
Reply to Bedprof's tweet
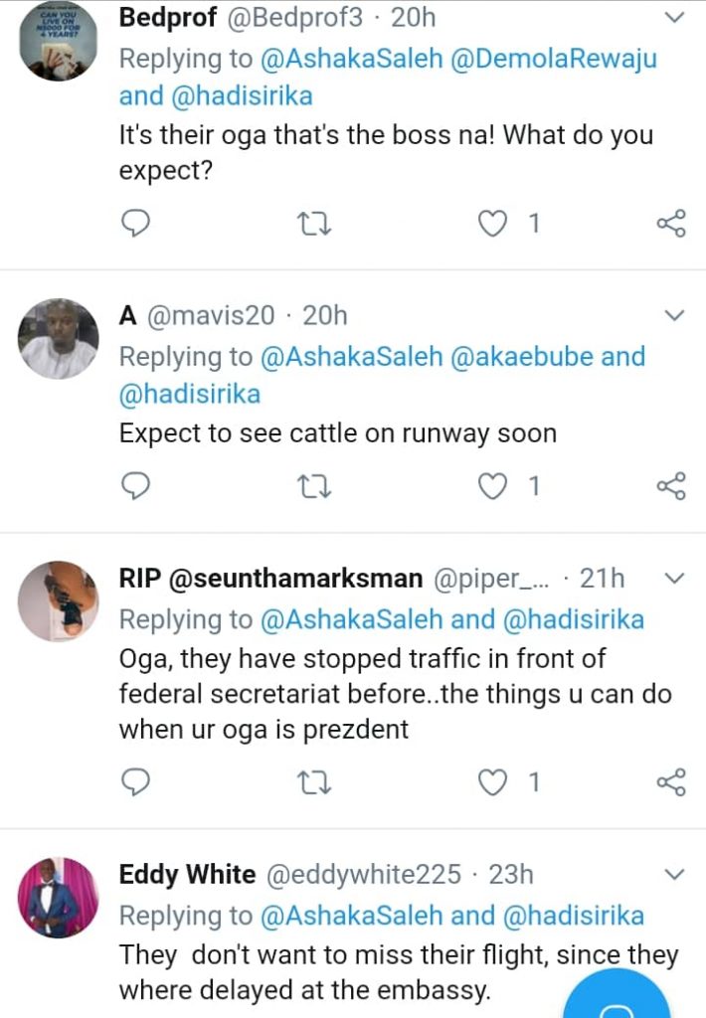click(x=135, y=223)
